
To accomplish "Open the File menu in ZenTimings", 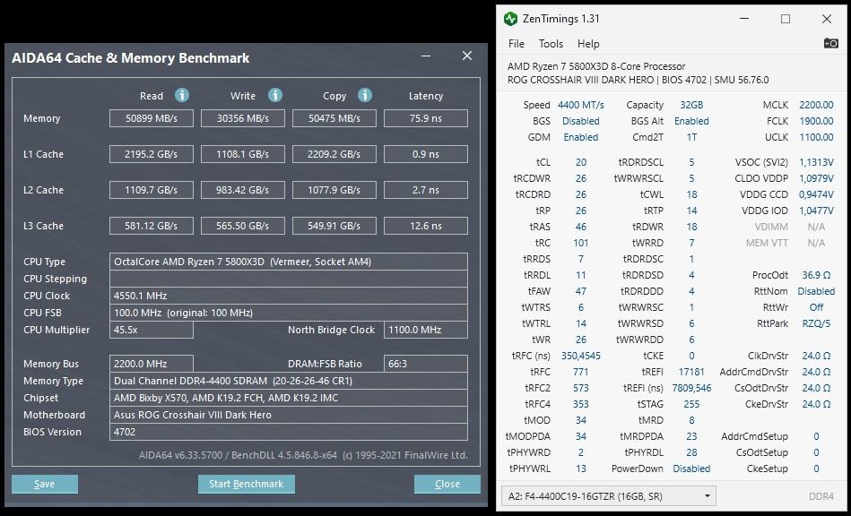I will click(517, 44).
